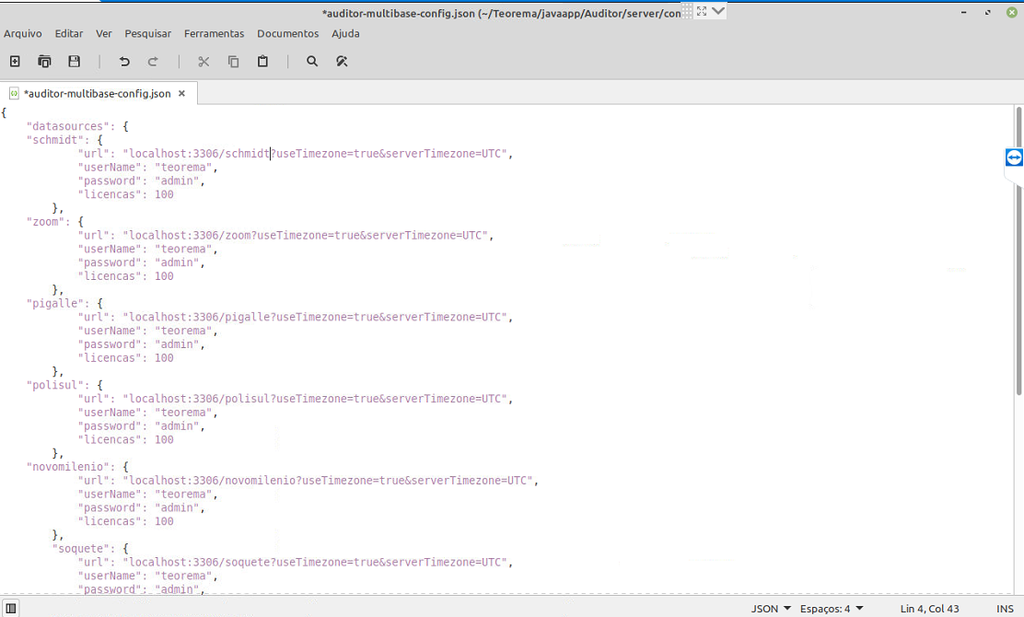
Task: Restore the editor window size
Action: pos(987,12)
